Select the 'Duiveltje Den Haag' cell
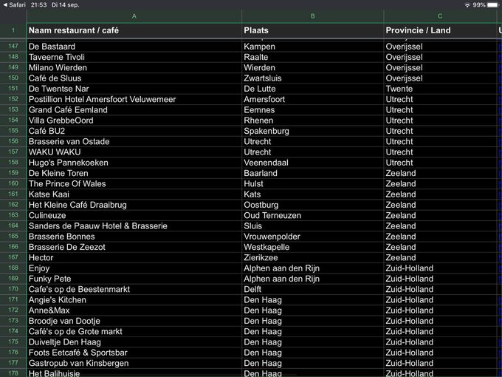This screenshot has height=377, width=502. coord(134,343)
